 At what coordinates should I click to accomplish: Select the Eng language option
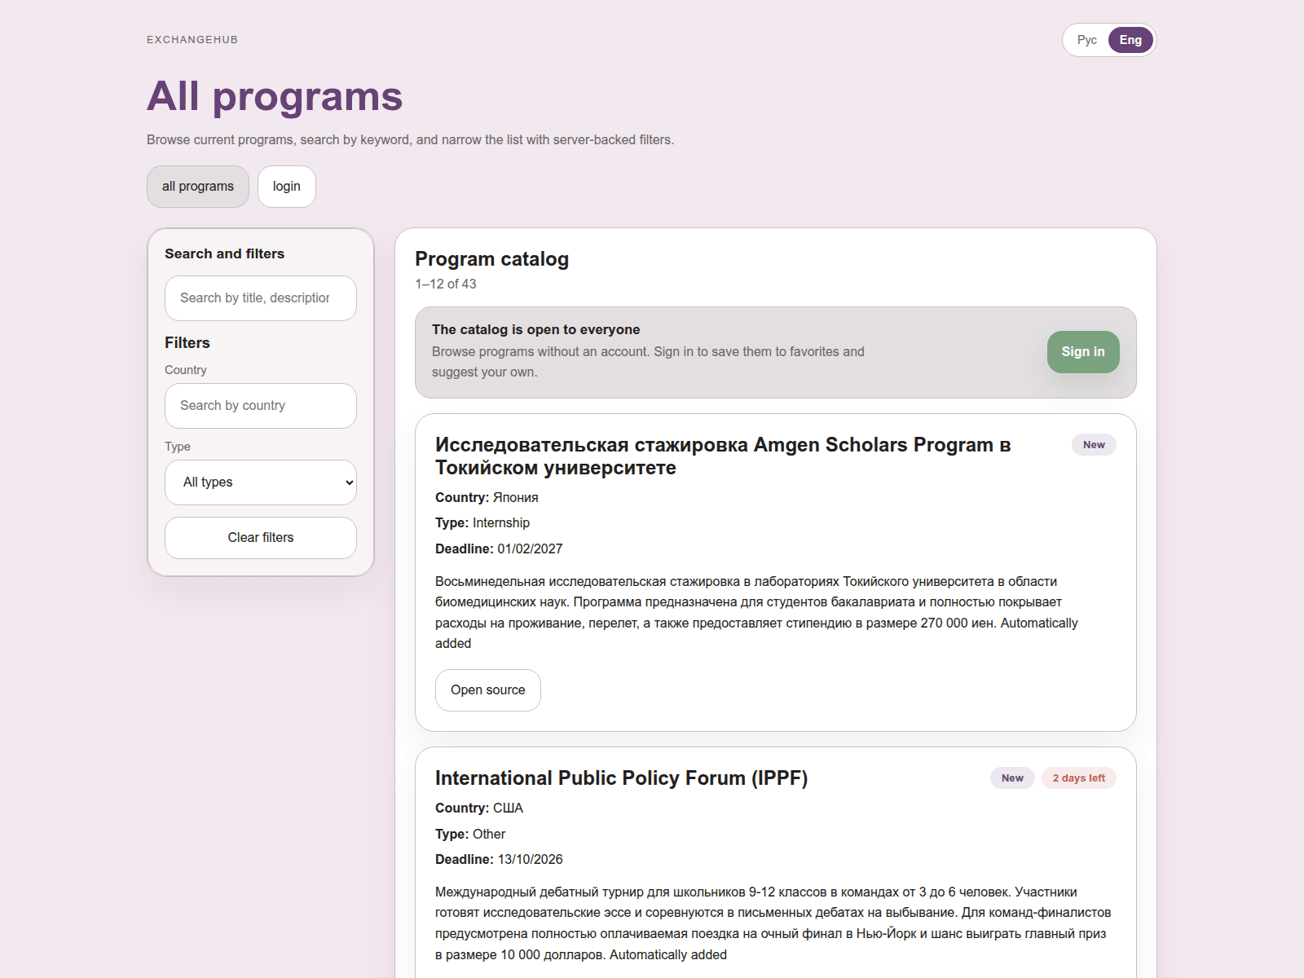tap(1130, 40)
